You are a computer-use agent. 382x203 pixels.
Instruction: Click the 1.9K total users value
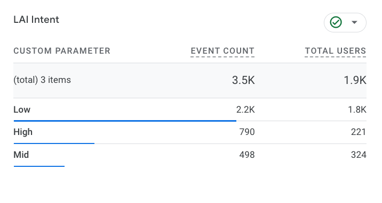point(355,80)
